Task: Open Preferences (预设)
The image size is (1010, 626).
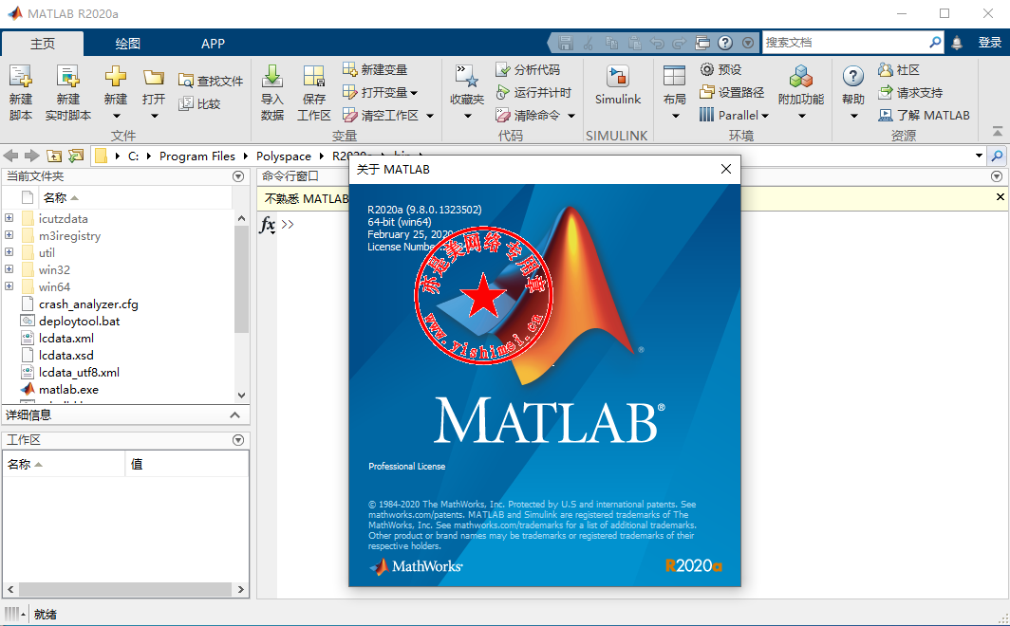Action: pos(720,69)
